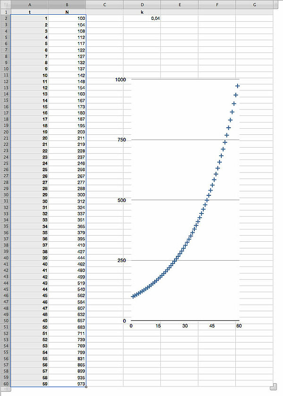Select column B header
The image size is (283, 396).
tap(67, 5)
